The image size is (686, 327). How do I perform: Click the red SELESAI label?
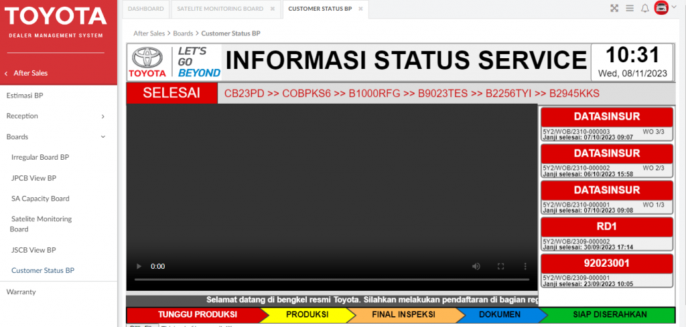pos(171,93)
